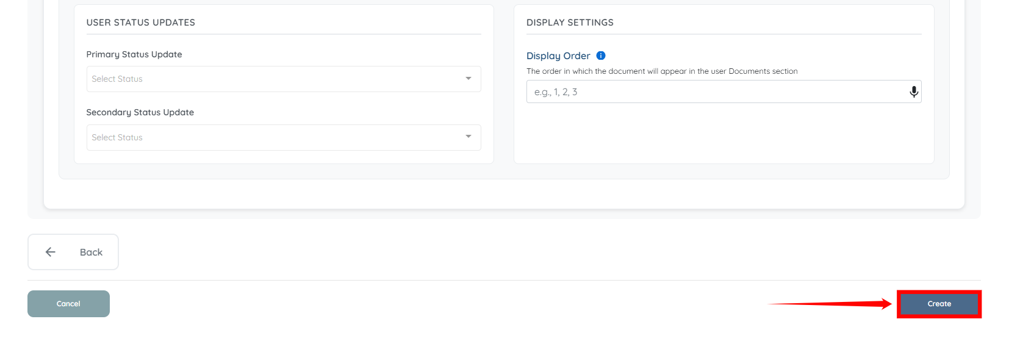
Task: Expand the Secondary Status Update dropdown arrow
Action: (468, 137)
